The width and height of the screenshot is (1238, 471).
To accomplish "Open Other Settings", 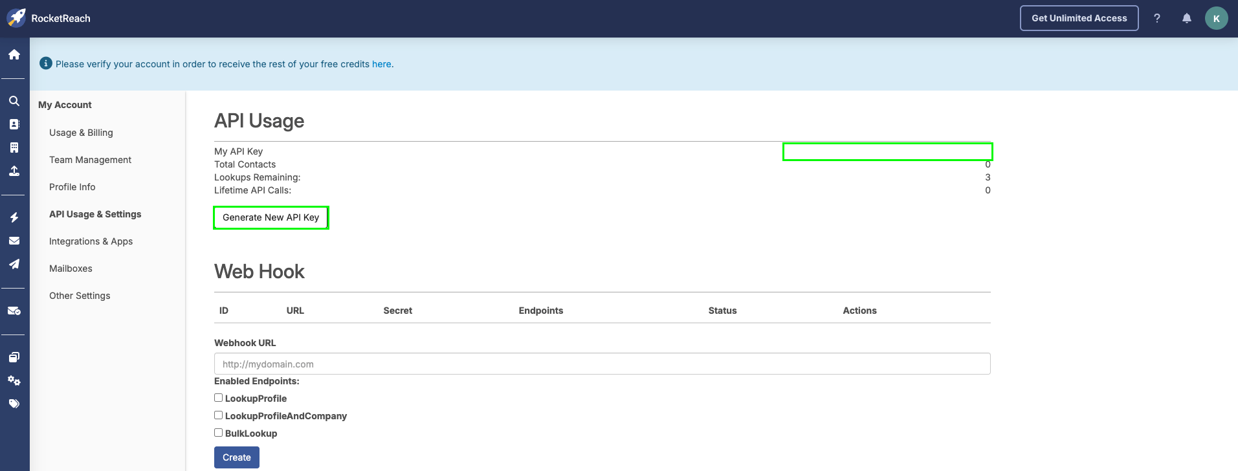I will pos(80,296).
